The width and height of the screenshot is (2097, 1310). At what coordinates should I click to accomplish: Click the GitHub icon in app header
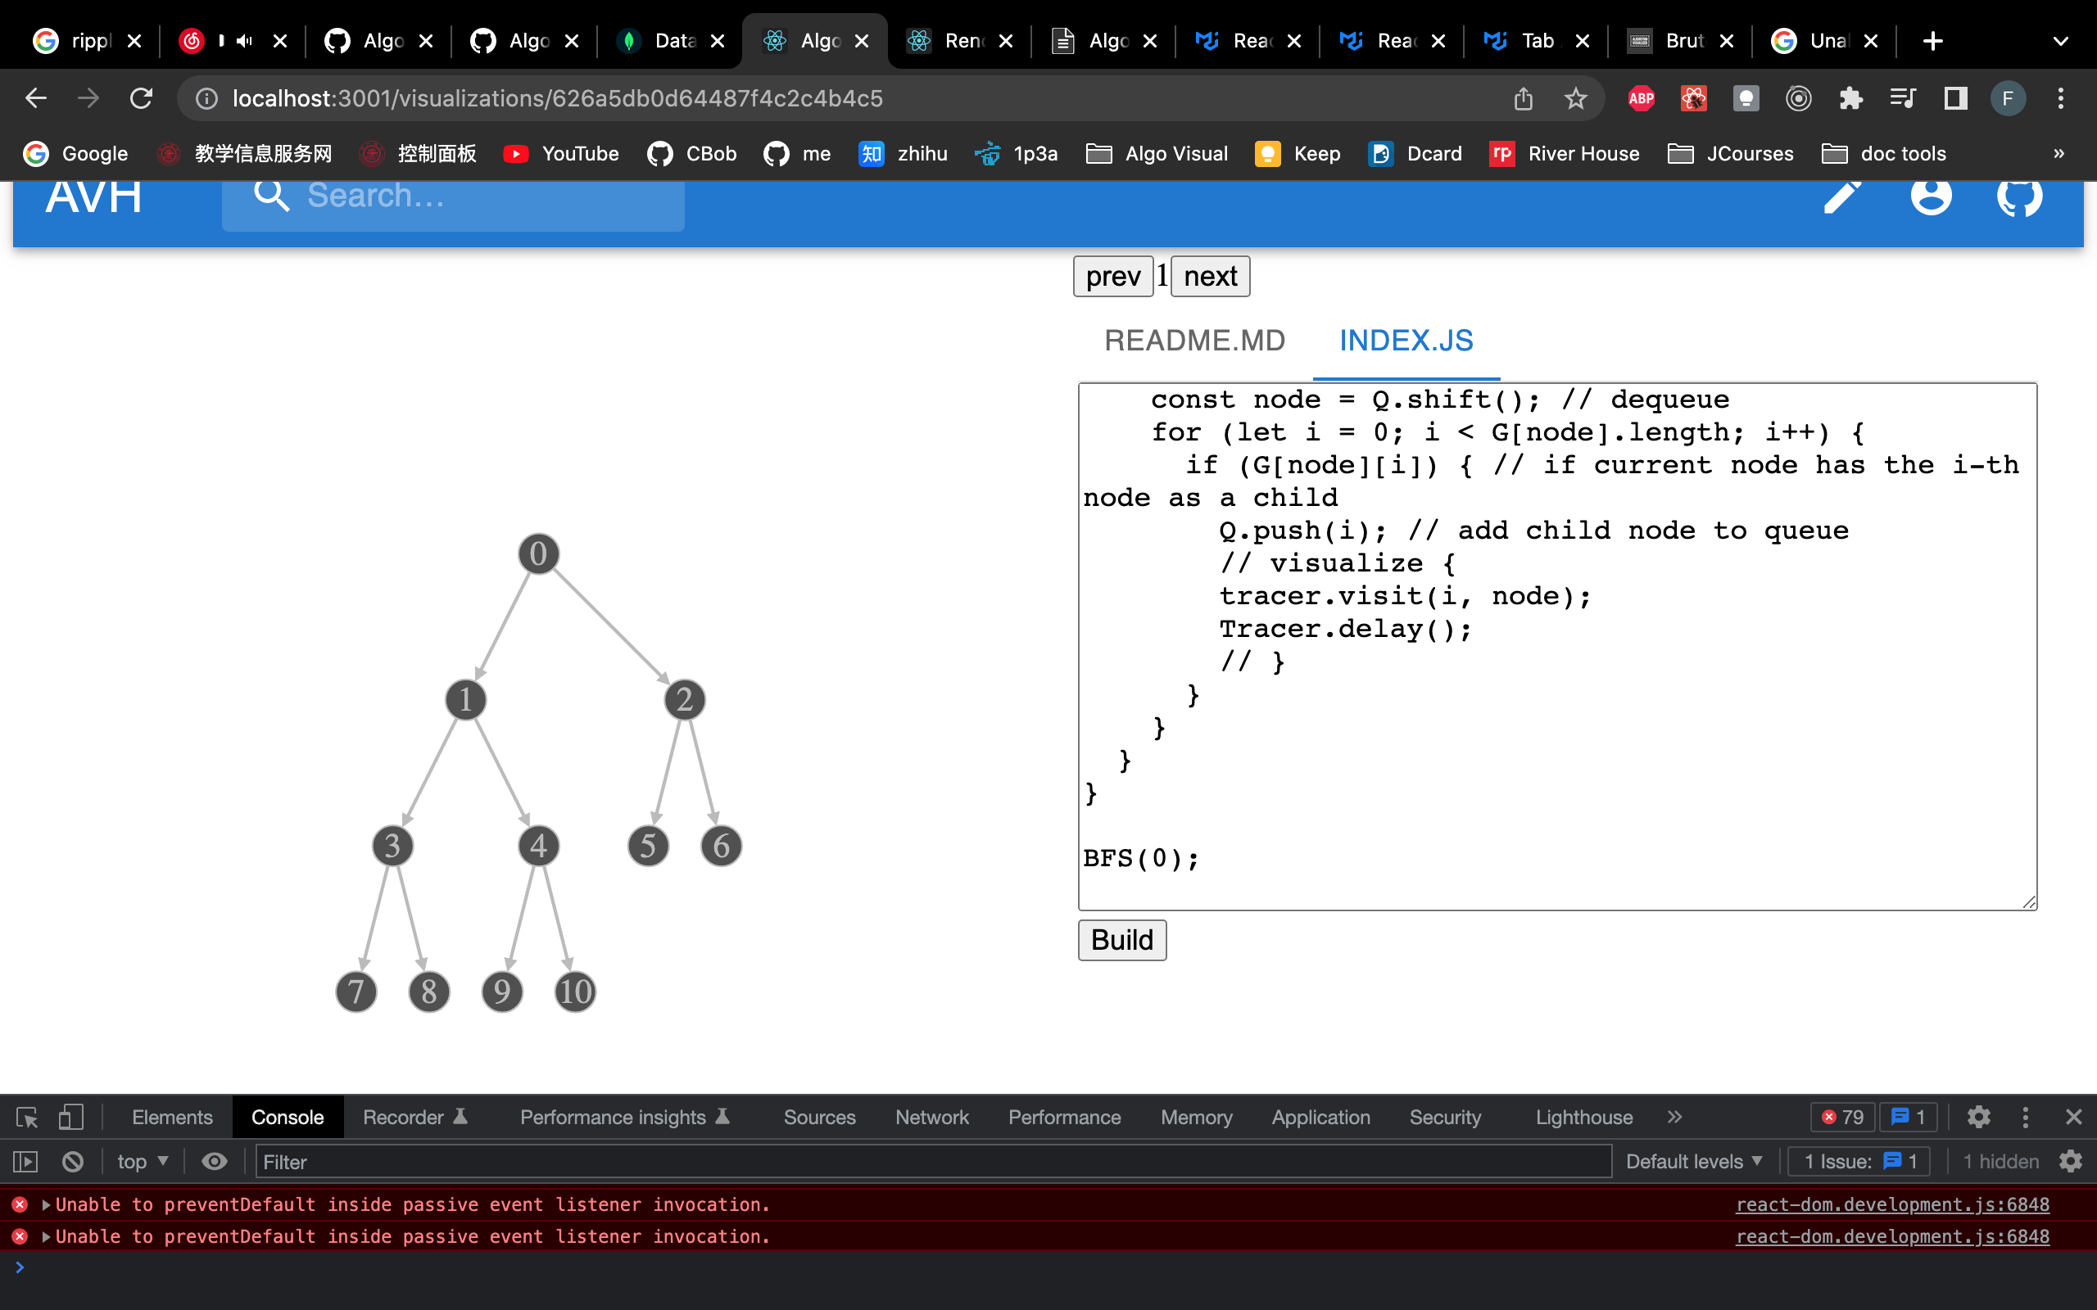(2019, 196)
